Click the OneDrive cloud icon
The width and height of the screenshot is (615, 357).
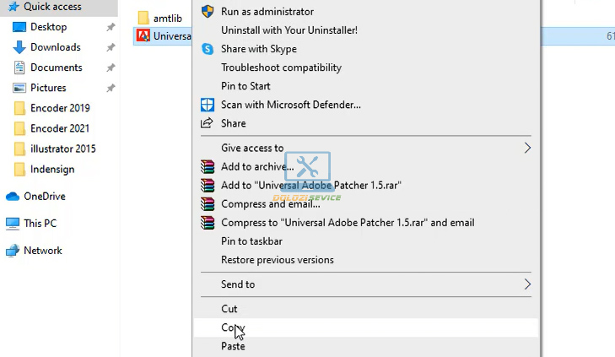pyautogui.click(x=13, y=197)
